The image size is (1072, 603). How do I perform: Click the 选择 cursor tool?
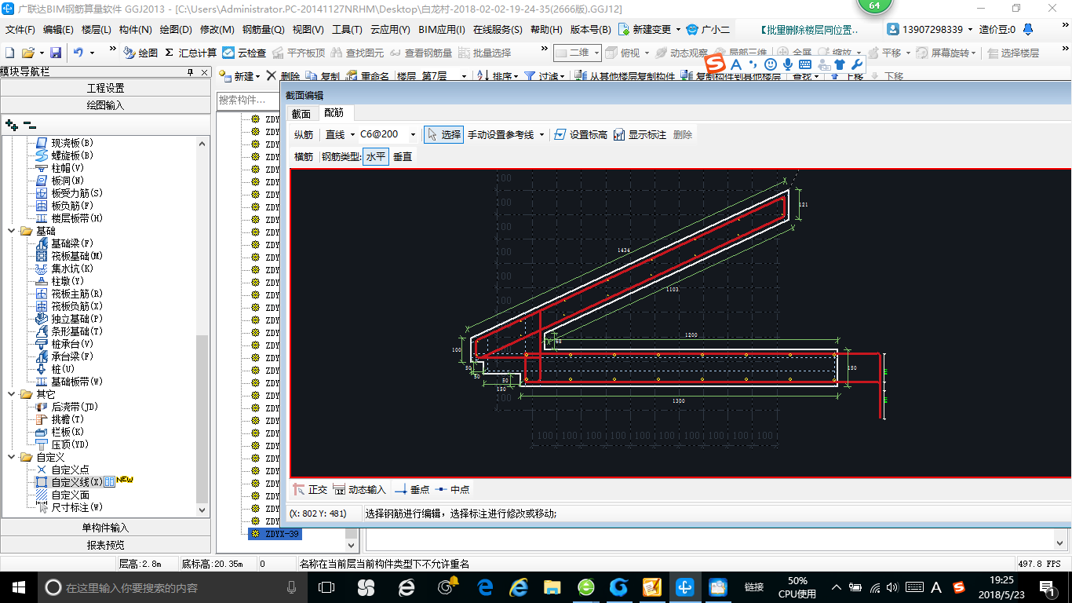(443, 134)
